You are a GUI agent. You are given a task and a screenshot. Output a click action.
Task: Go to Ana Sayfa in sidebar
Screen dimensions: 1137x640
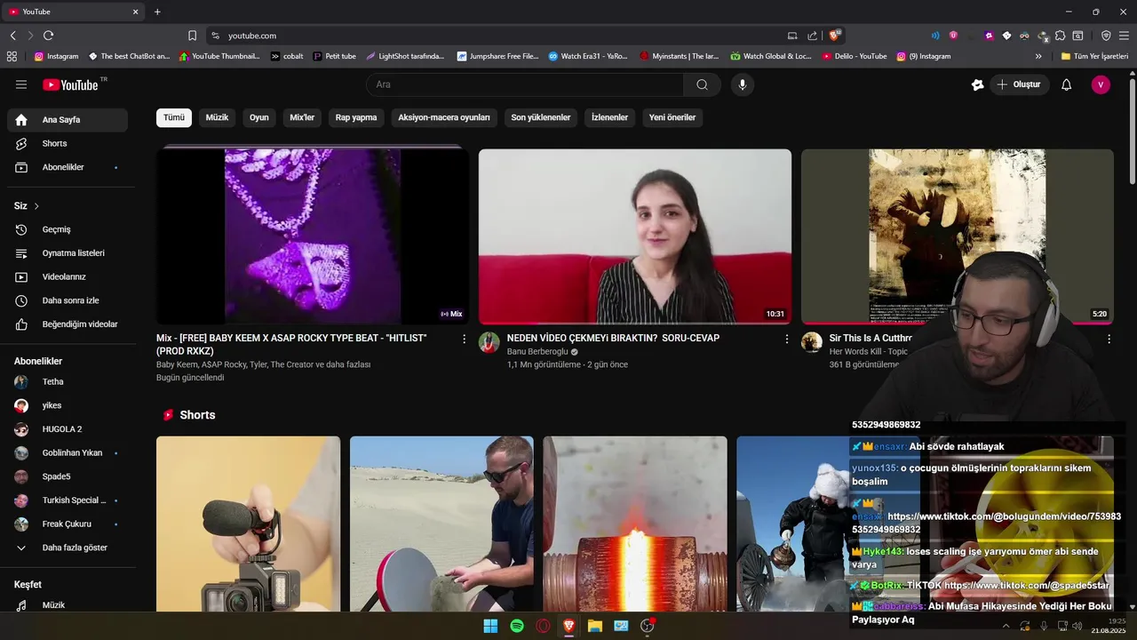click(68, 120)
